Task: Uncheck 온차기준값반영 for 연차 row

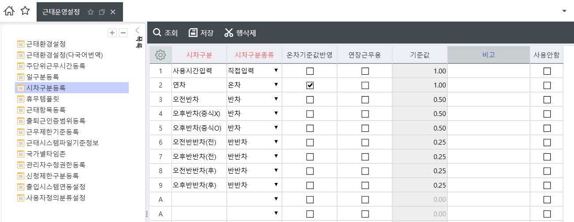Action: 310,85
